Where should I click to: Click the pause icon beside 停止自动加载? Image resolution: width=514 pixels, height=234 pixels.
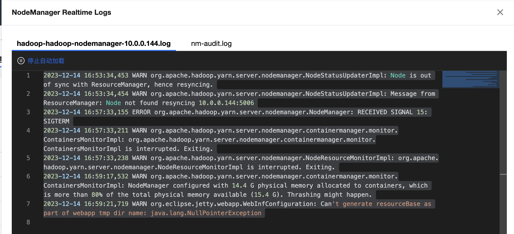pyautogui.click(x=21, y=61)
